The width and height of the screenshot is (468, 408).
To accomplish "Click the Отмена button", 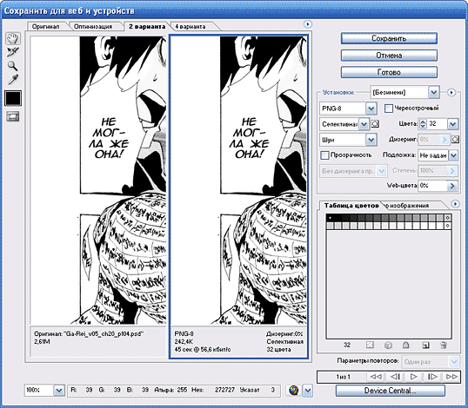I will tap(389, 56).
